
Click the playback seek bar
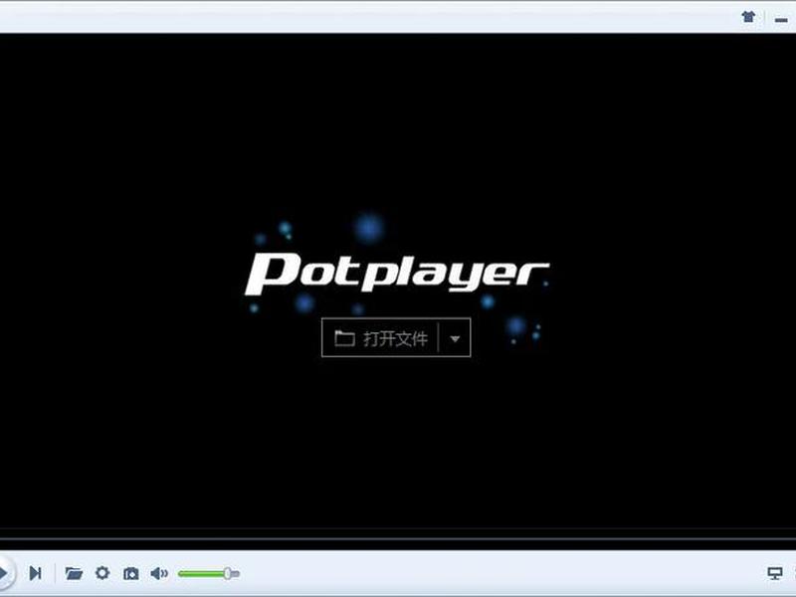(398, 538)
